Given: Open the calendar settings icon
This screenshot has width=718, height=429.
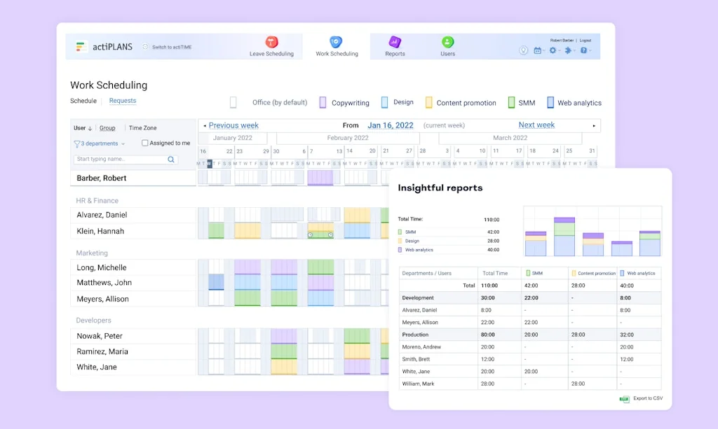Looking at the screenshot, I should (538, 50).
